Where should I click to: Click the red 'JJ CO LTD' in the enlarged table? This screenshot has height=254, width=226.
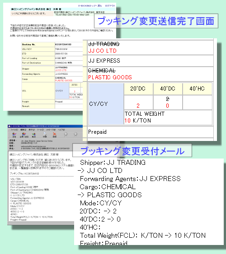pos(103,51)
